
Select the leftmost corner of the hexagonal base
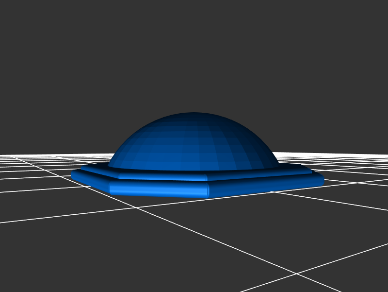click(73, 174)
